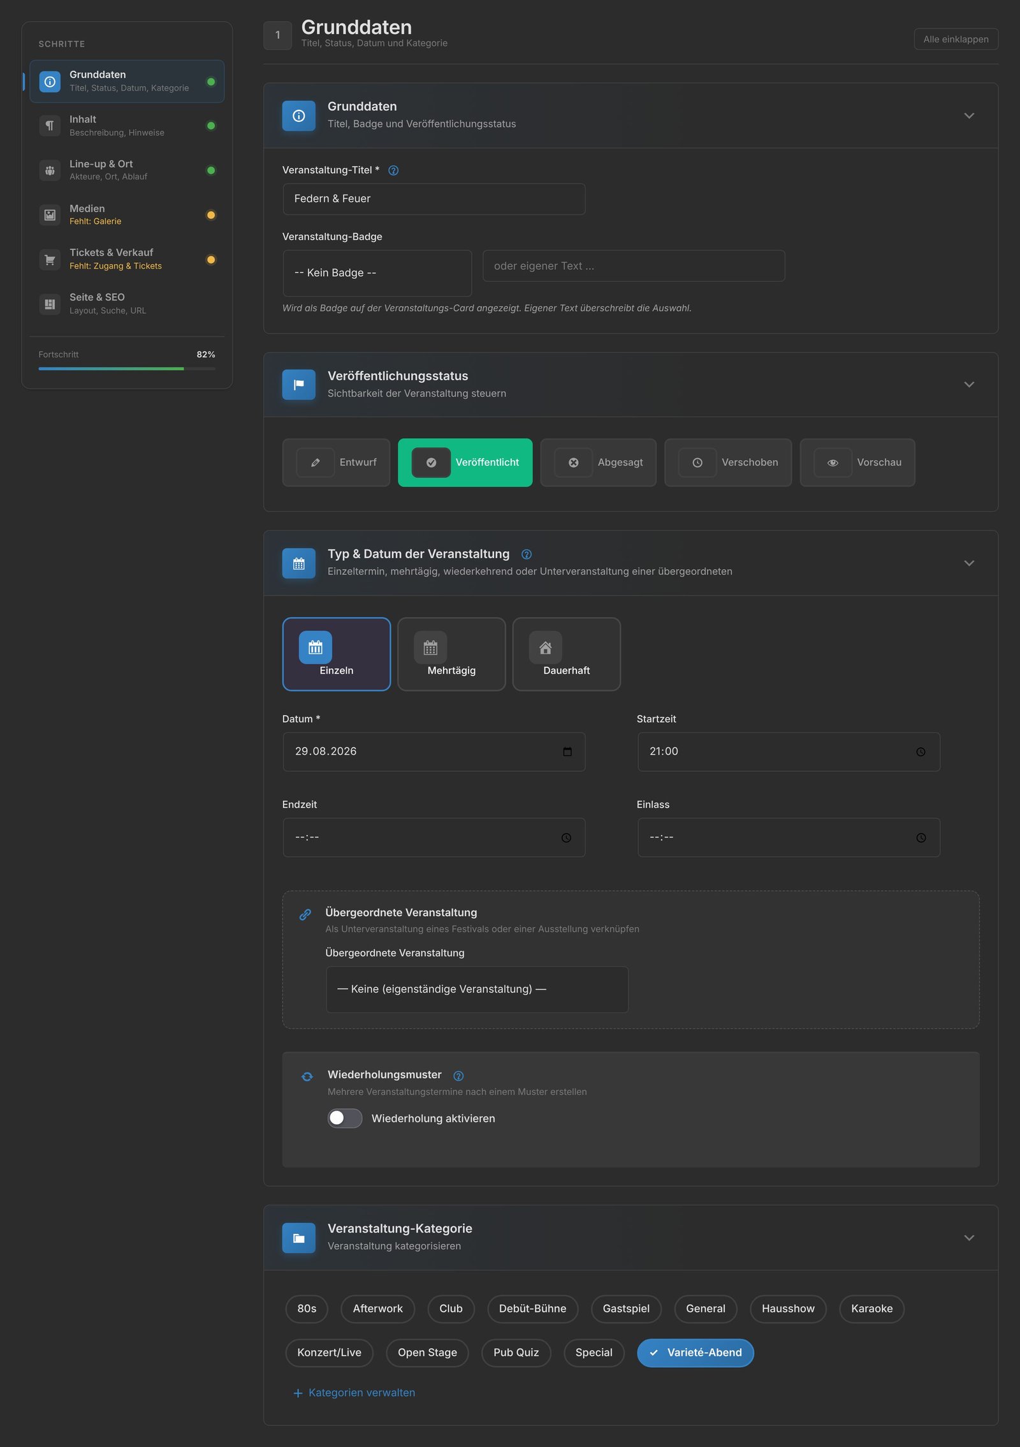Click the blue info icon in Grunddaten card header
Viewport: 1020px width, 1447px height.
(299, 116)
